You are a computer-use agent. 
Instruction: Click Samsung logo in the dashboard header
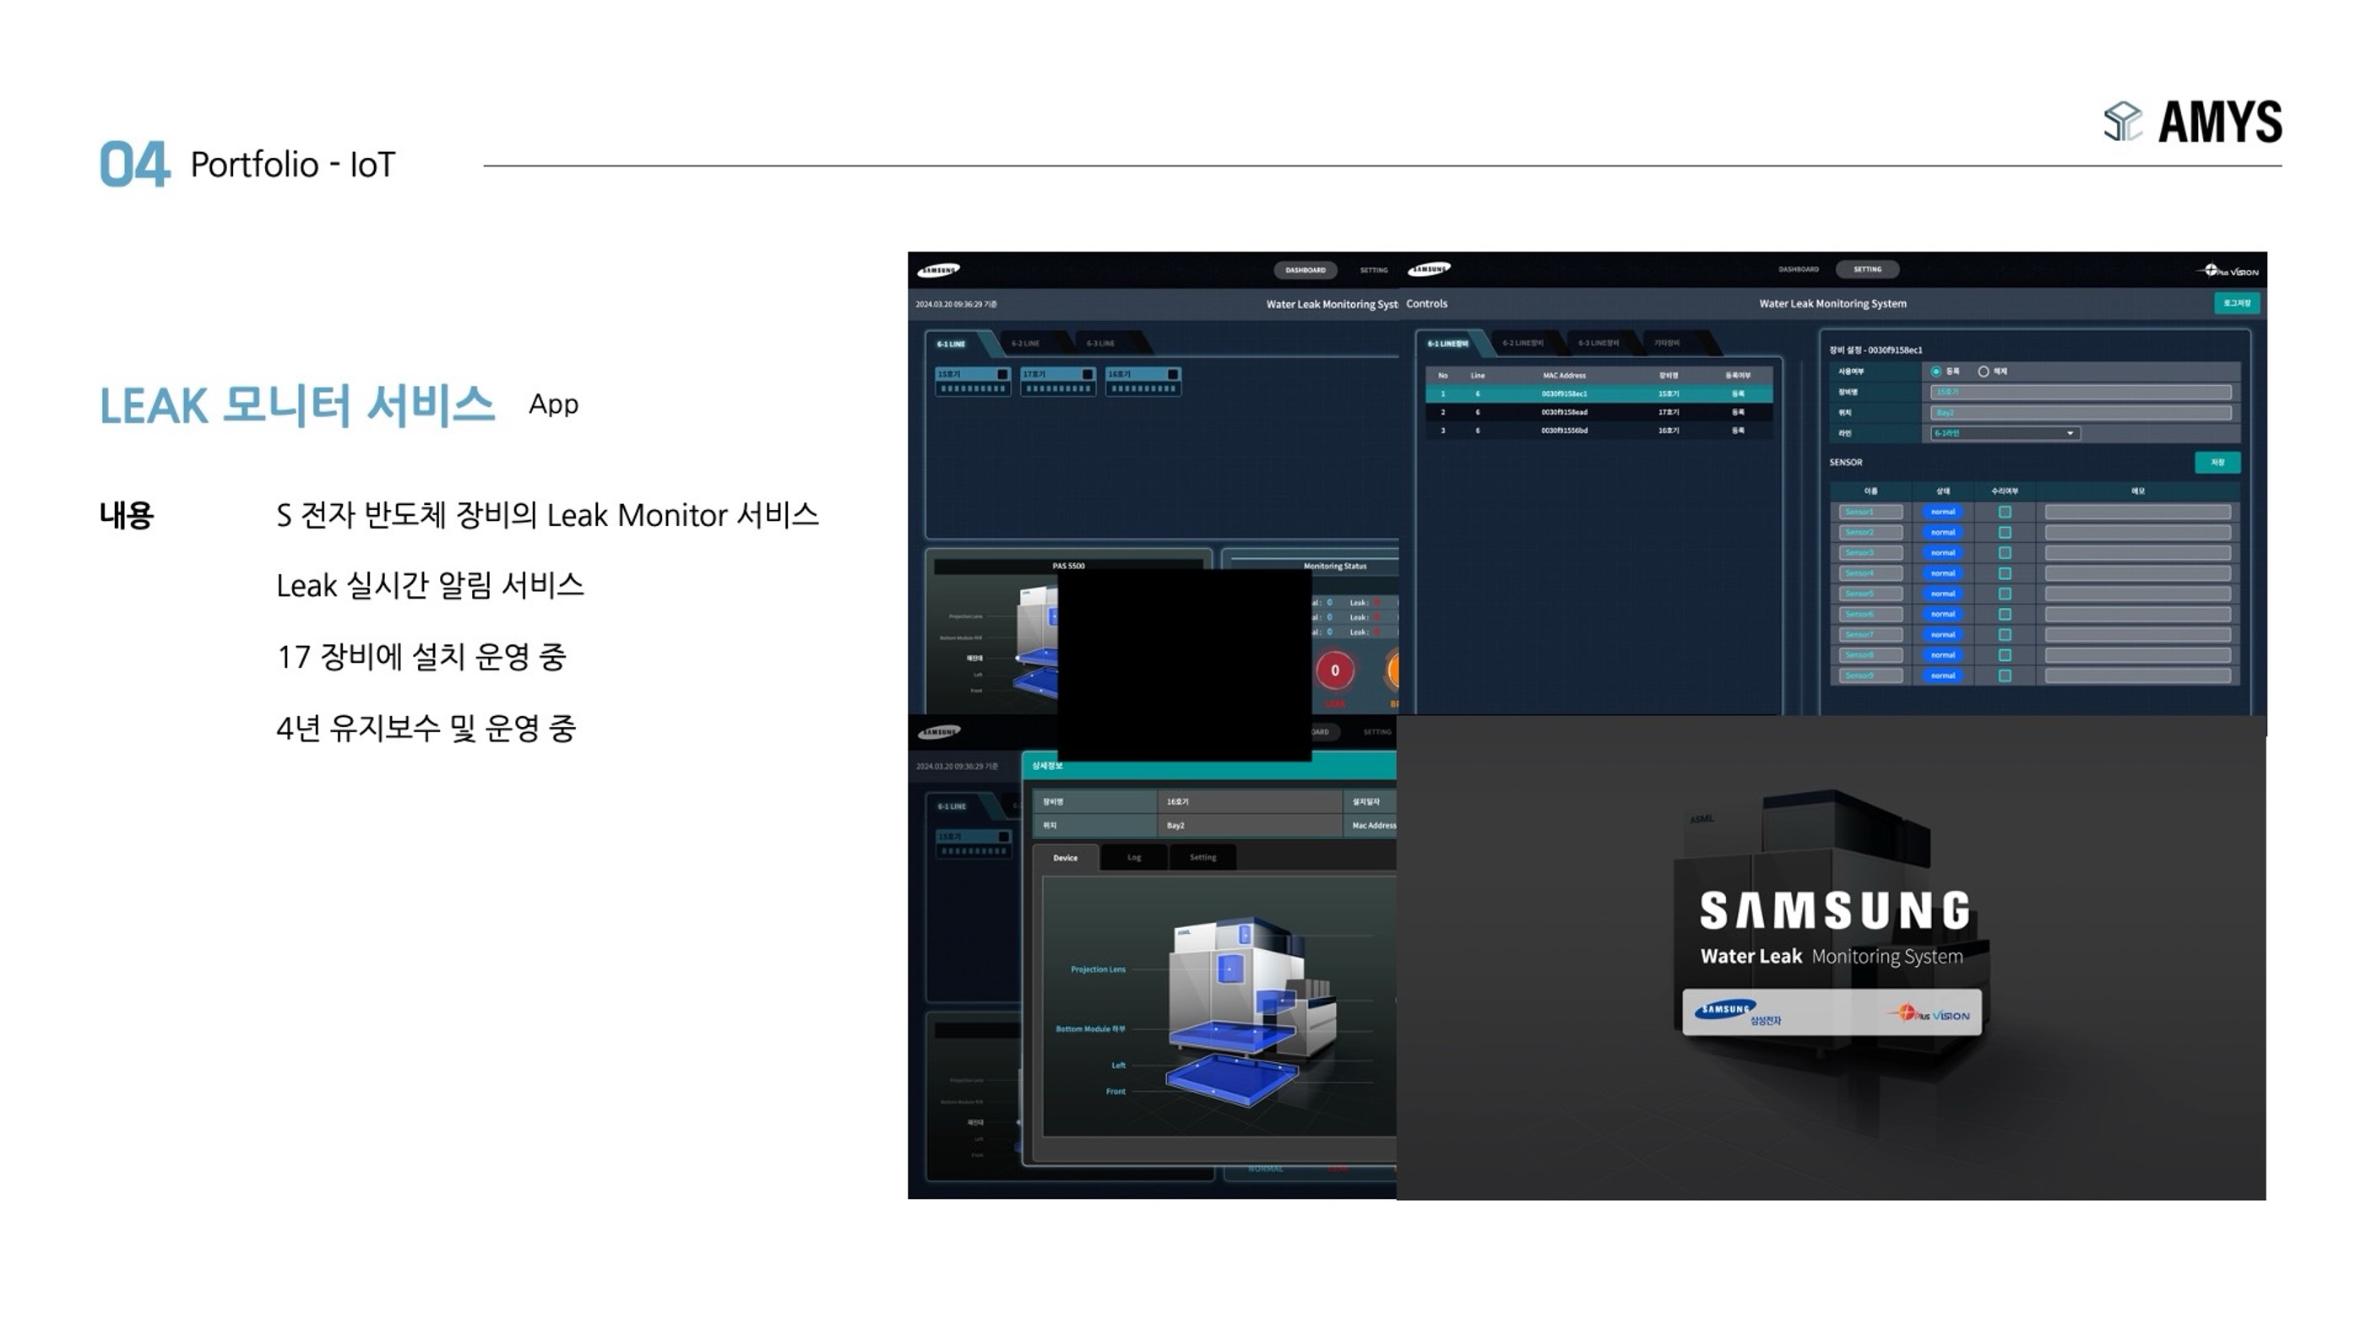pos(938,269)
